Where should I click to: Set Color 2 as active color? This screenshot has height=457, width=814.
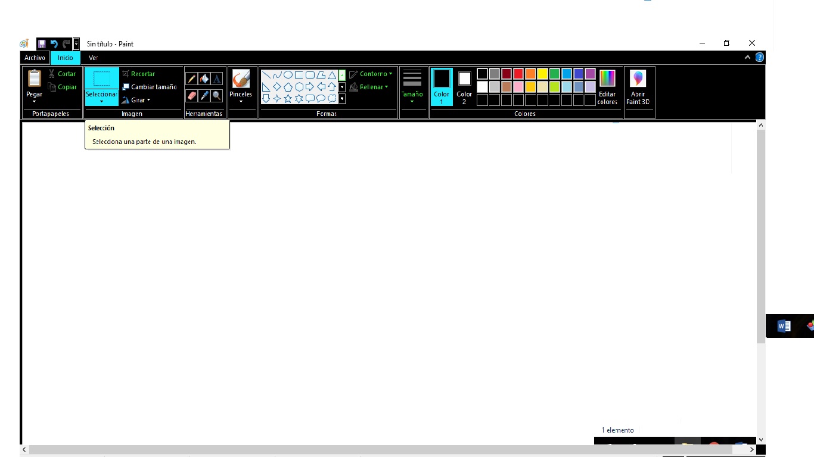coord(464,87)
